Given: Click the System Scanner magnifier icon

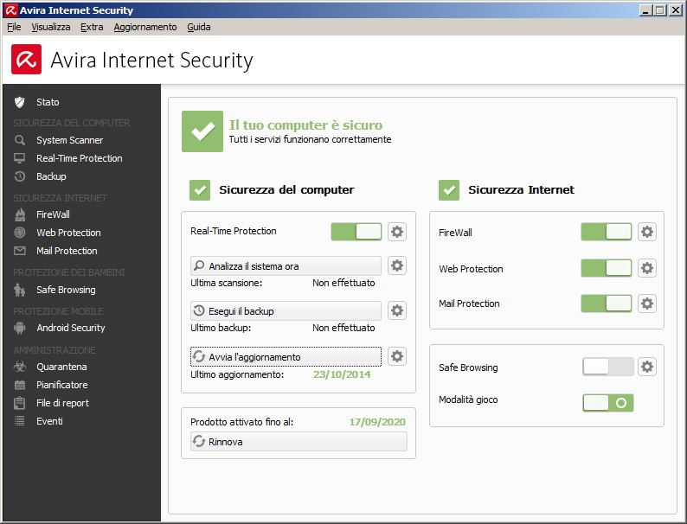Looking at the screenshot, I should [19, 140].
